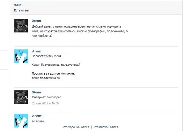The height and width of the screenshot is (131, 187).
Task: Click the signature "Ваша поддержка ВК"
Action: pos(46,78)
